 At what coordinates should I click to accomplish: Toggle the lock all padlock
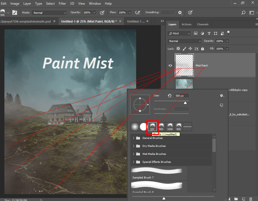click(203, 49)
